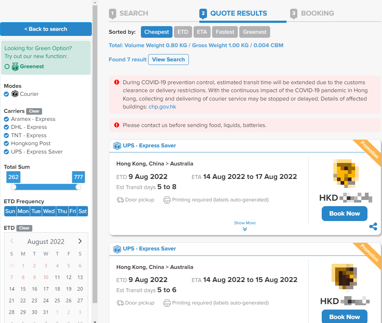Image resolution: width=382 pixels, height=323 pixels.
Task: Uncheck the Courier mode checkbox
Action: 6,94
